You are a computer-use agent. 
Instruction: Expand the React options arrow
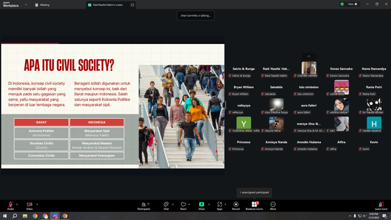coord(189,204)
